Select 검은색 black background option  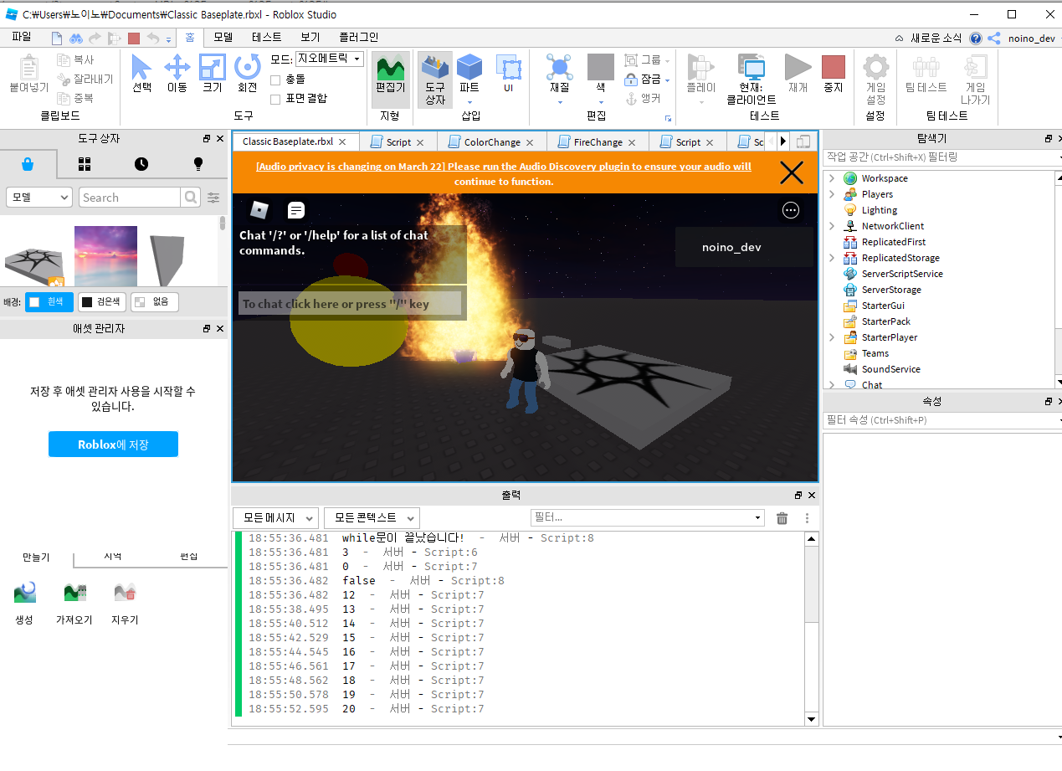[102, 302]
